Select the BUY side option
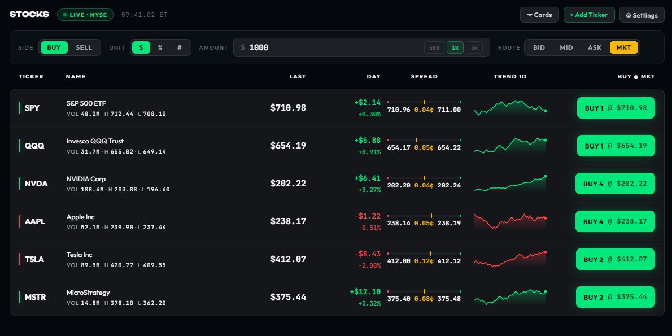This screenshot has height=336, width=672. tap(54, 47)
